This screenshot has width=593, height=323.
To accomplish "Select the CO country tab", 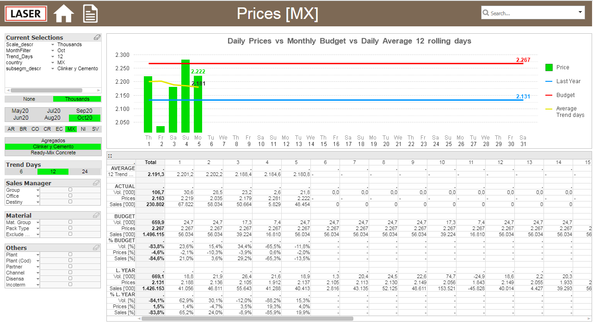I will tap(35, 129).
